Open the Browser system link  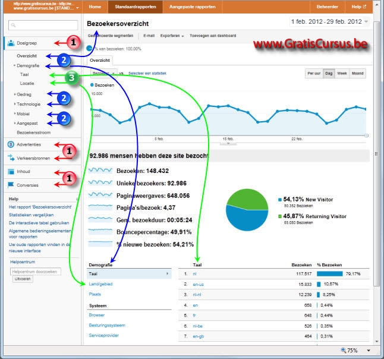(x=97, y=315)
